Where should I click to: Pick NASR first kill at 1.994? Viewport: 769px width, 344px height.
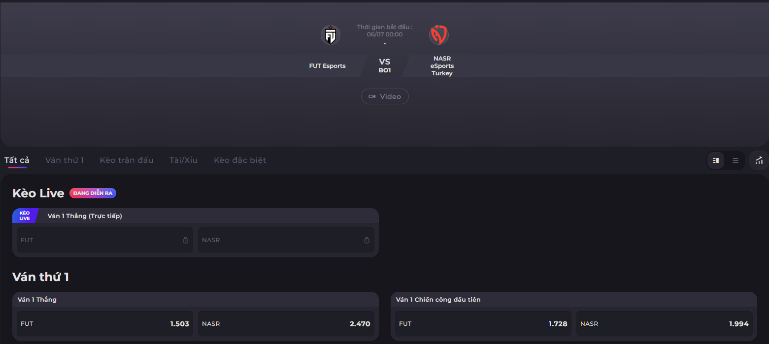coord(665,324)
